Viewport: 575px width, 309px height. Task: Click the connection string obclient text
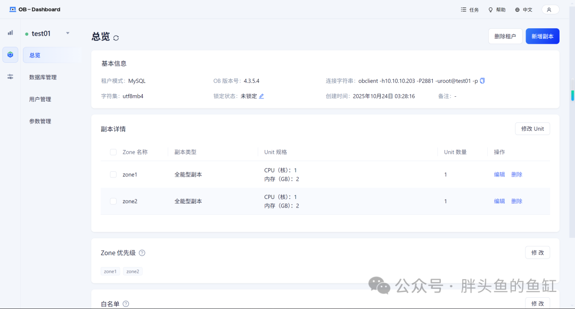(x=418, y=81)
